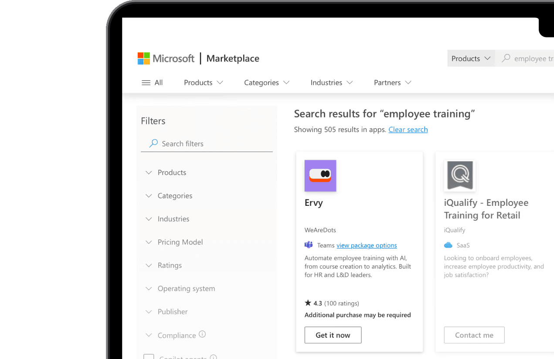The image size is (554, 359).
Task: Open the Products navigation menu
Action: click(204, 83)
